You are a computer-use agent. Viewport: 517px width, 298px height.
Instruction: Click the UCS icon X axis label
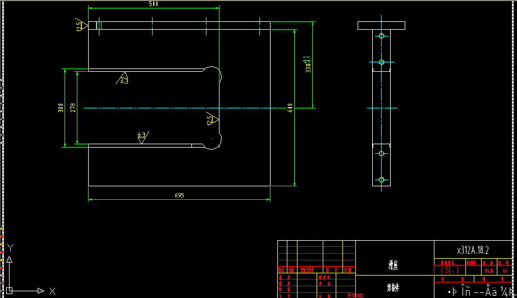(x=52, y=291)
